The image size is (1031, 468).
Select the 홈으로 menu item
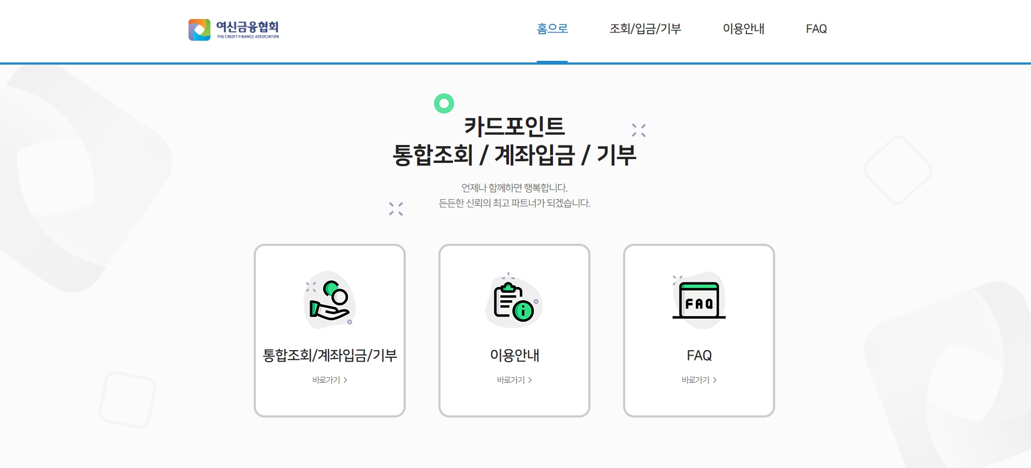(552, 29)
